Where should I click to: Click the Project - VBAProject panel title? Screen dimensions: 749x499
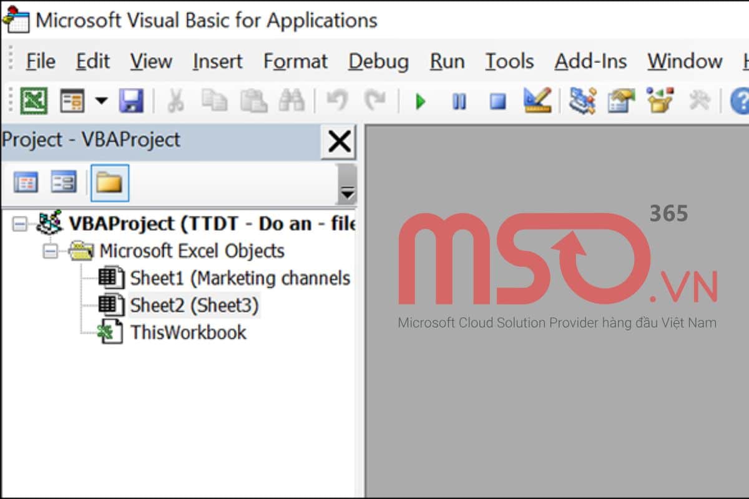tap(91, 140)
